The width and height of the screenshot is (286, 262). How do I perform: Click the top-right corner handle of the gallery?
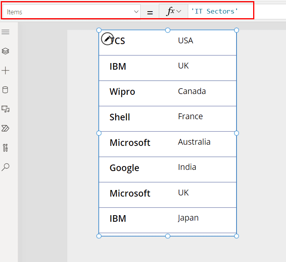pyautogui.click(x=237, y=30)
